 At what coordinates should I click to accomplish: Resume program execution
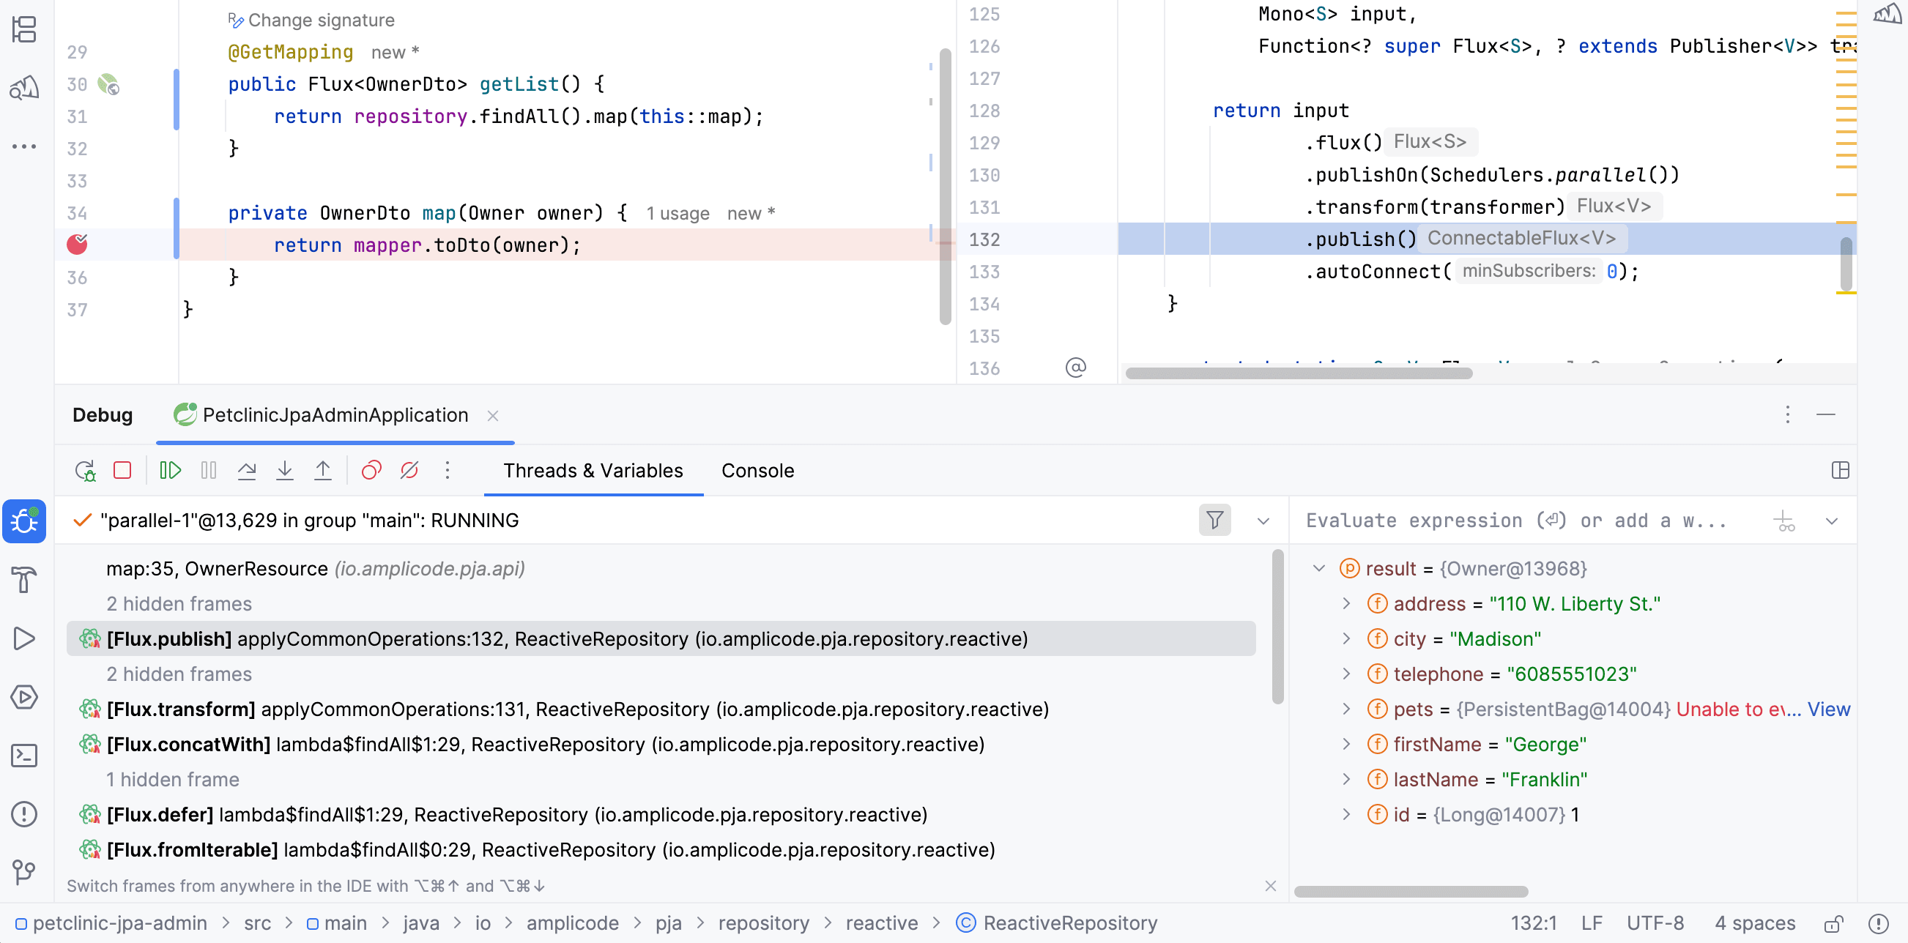171,471
